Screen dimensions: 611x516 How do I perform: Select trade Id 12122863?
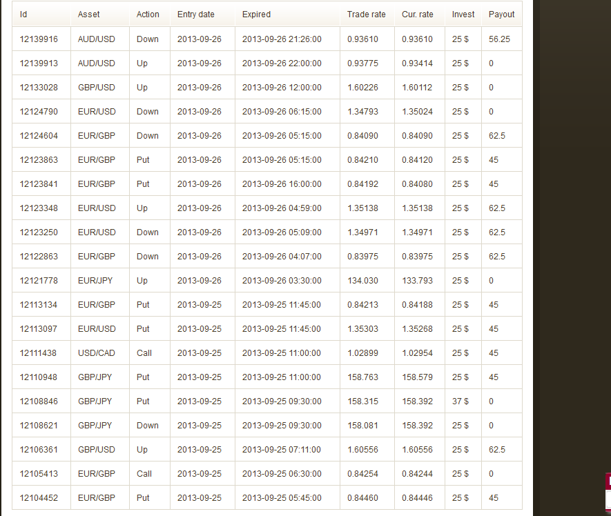tap(39, 256)
